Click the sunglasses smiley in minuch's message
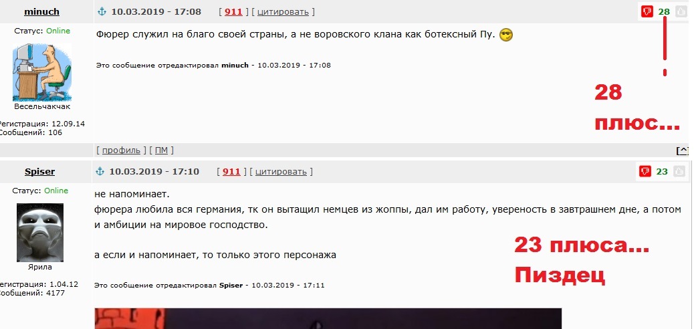The height and width of the screenshot is (329, 694). pyautogui.click(x=506, y=35)
